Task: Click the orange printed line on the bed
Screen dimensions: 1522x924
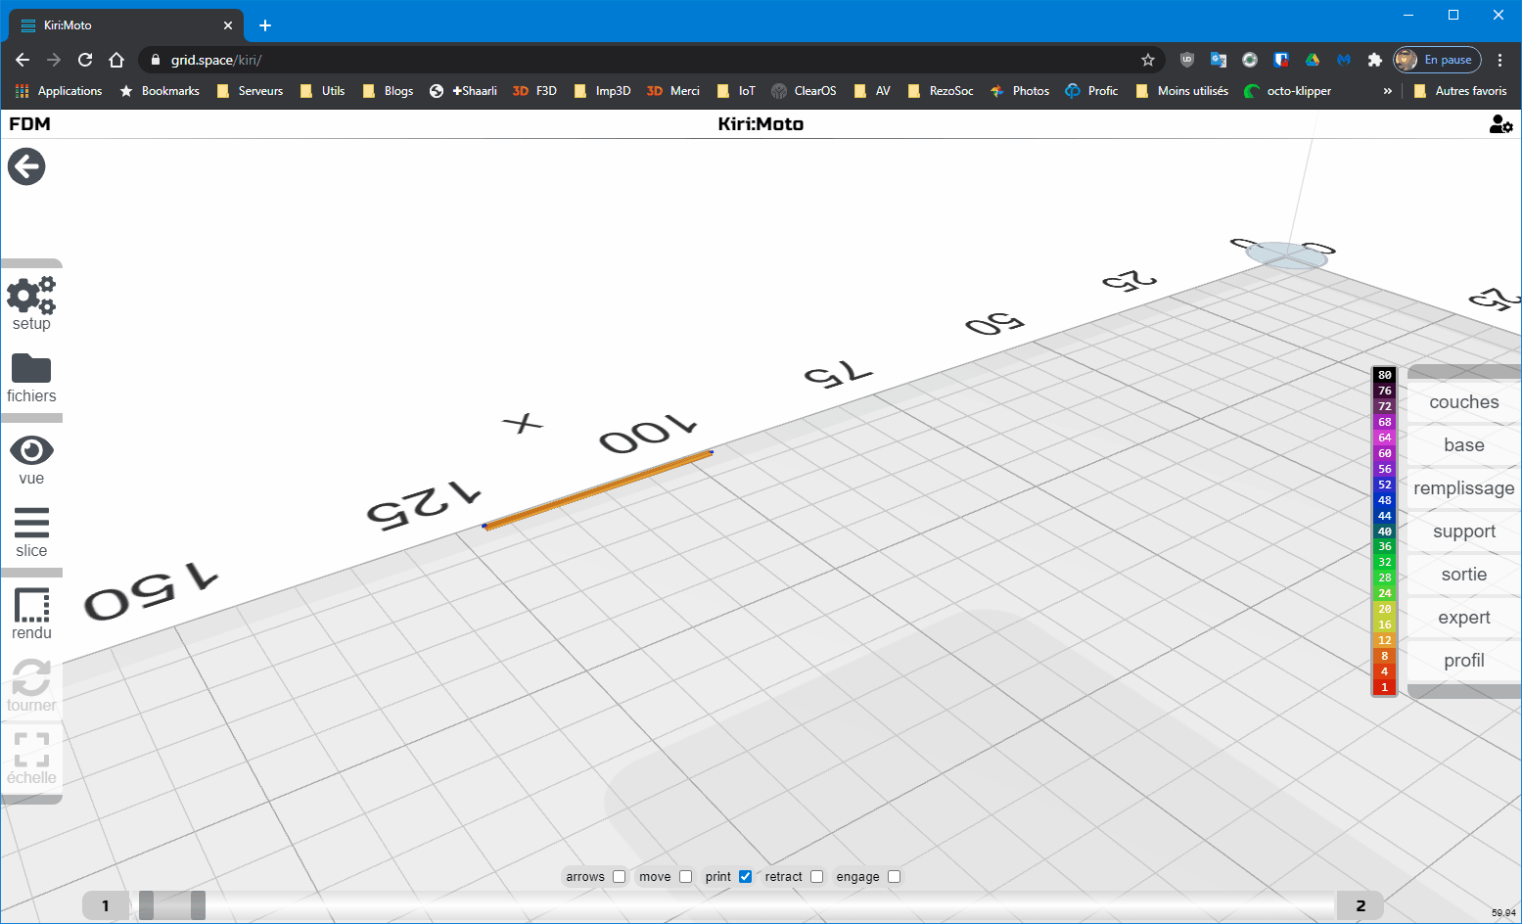Action: pyautogui.click(x=597, y=489)
